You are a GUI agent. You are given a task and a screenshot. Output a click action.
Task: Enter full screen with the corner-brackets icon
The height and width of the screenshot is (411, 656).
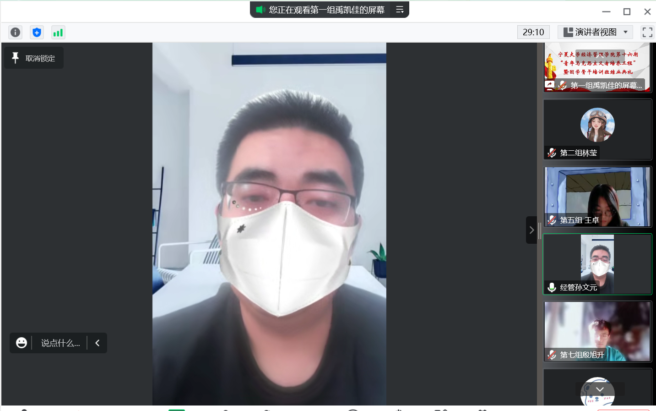pos(647,32)
